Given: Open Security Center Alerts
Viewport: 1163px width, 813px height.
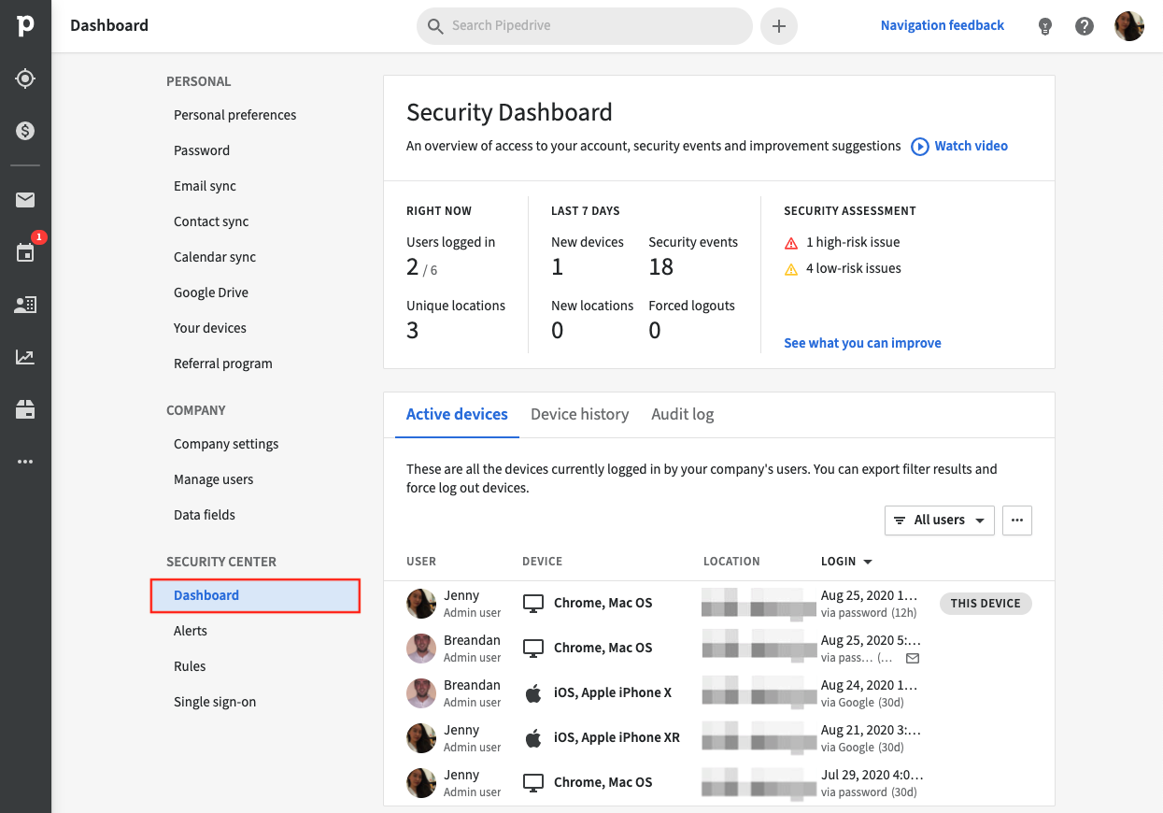Looking at the screenshot, I should coord(191,631).
